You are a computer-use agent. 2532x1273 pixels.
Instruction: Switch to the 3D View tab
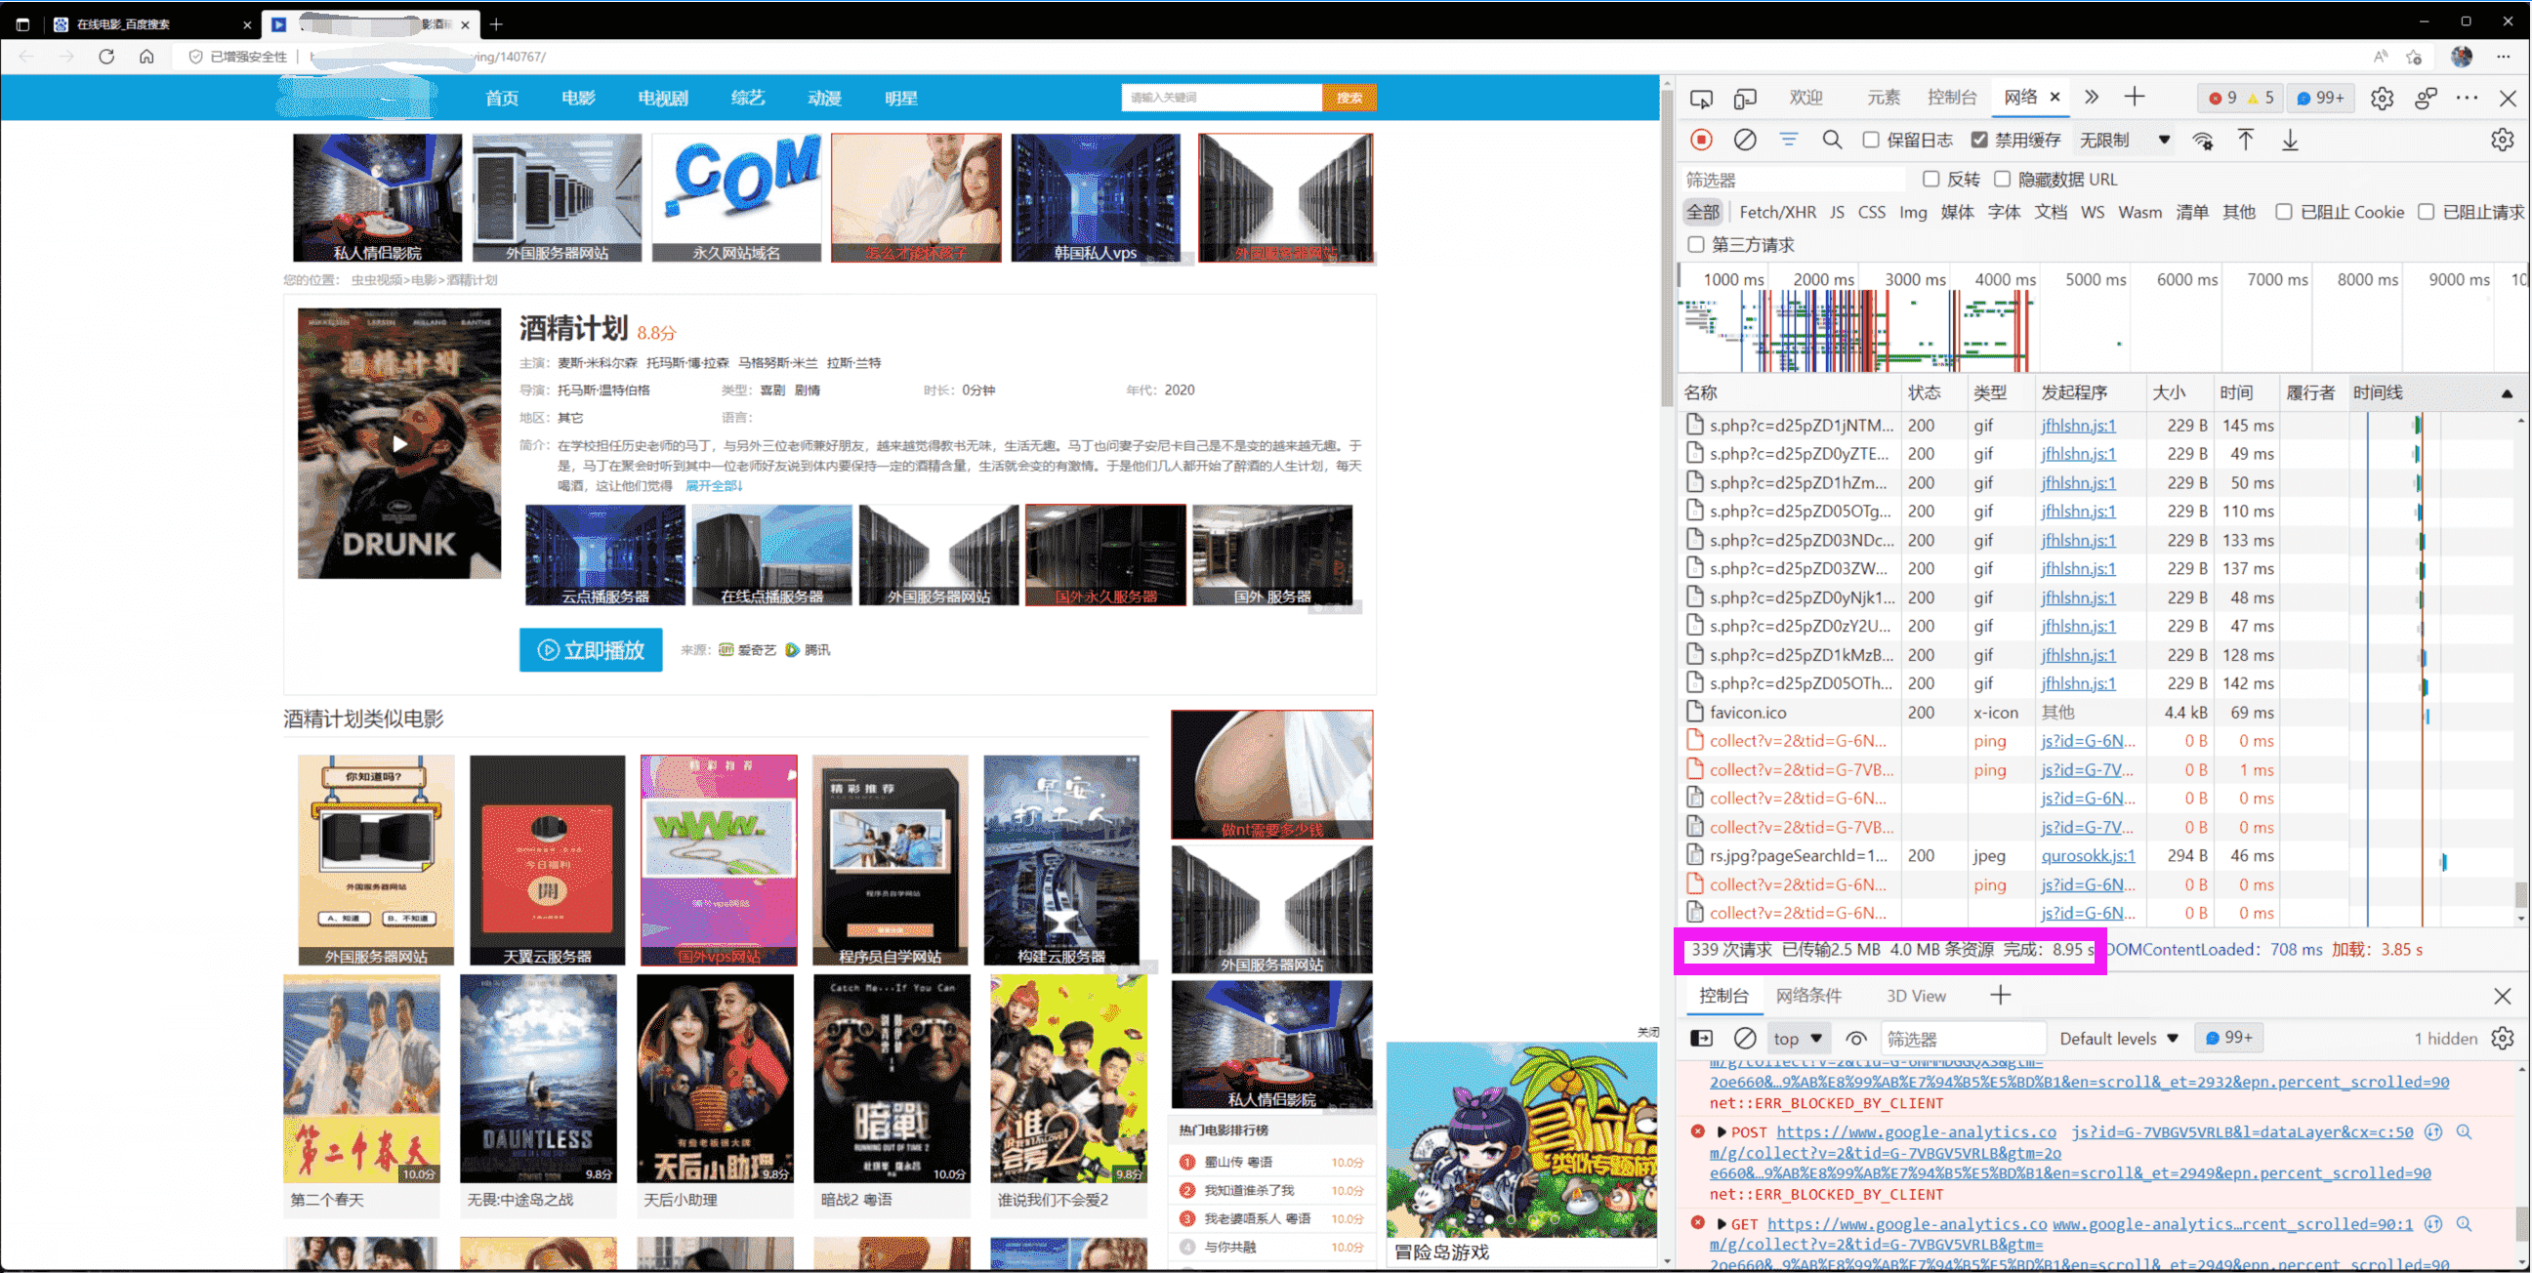(x=1915, y=995)
